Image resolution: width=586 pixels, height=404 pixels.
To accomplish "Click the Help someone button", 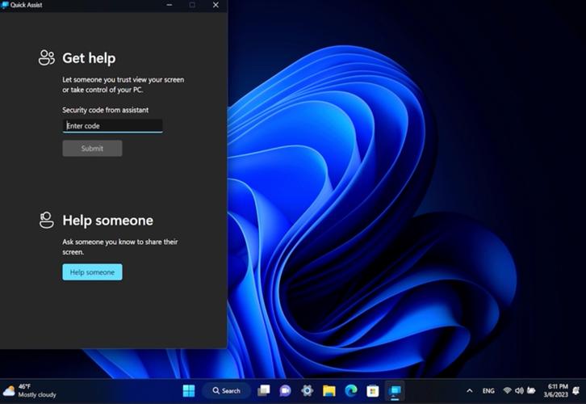I will coord(92,272).
